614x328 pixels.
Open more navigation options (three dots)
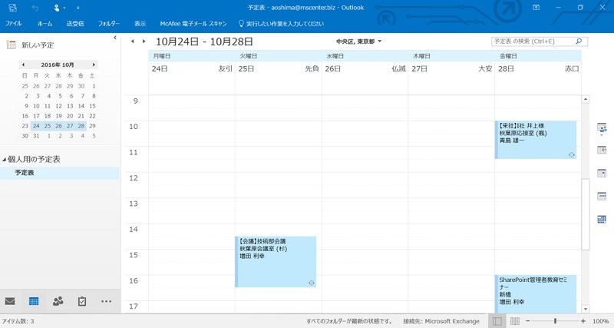click(106, 301)
